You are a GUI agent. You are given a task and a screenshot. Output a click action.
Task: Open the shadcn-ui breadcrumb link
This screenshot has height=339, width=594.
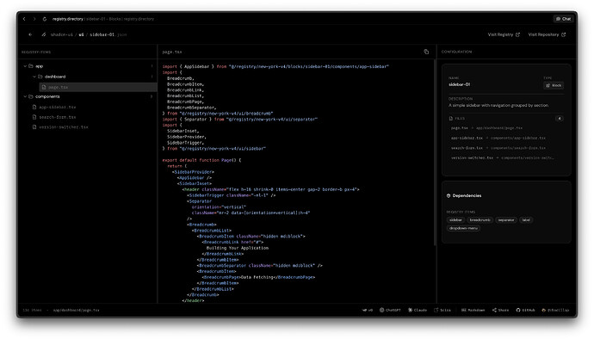pyautogui.click(x=61, y=34)
